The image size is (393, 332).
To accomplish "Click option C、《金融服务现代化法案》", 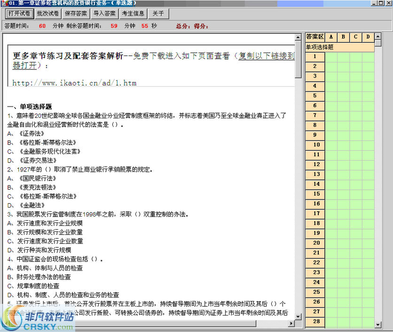I will click(x=44, y=152).
